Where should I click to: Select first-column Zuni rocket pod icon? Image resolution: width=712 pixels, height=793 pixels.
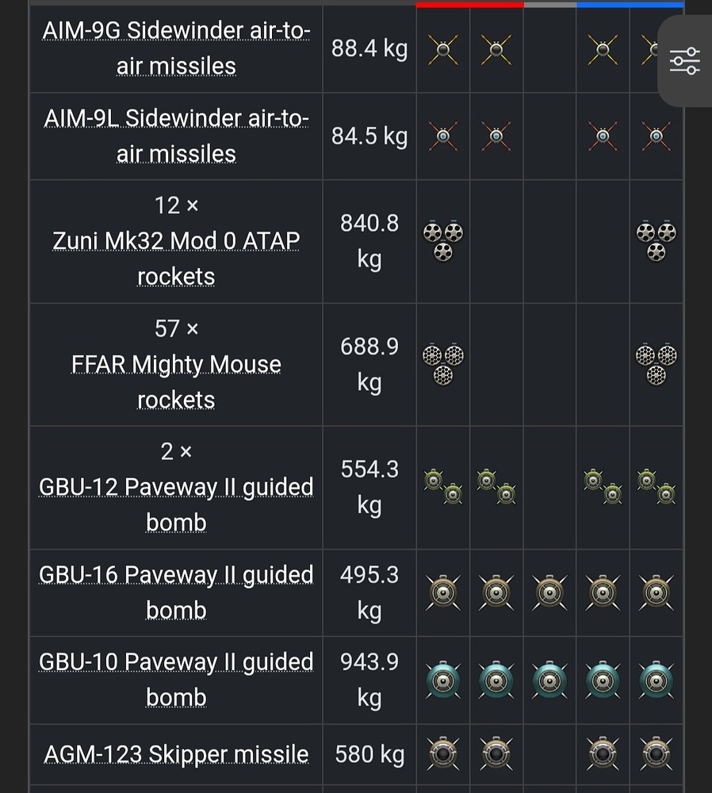pyautogui.click(x=443, y=241)
